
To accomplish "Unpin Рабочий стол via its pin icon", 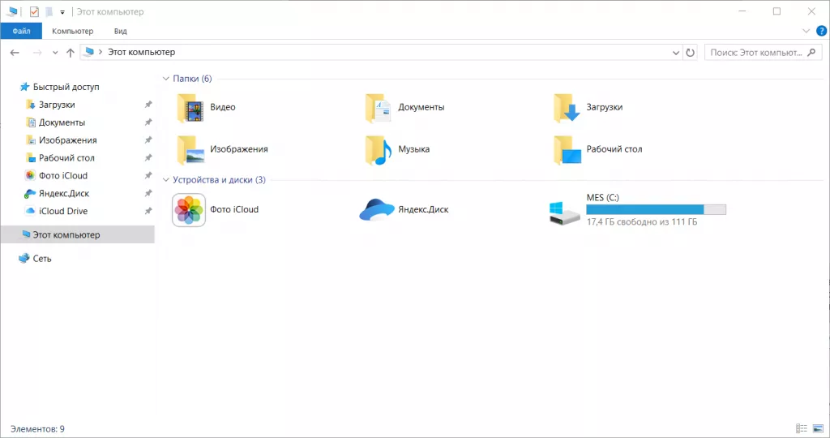I will coord(148,158).
